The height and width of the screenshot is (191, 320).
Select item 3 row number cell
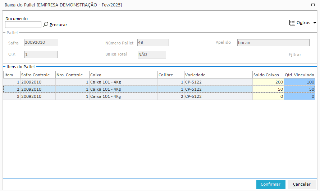(x=12, y=96)
